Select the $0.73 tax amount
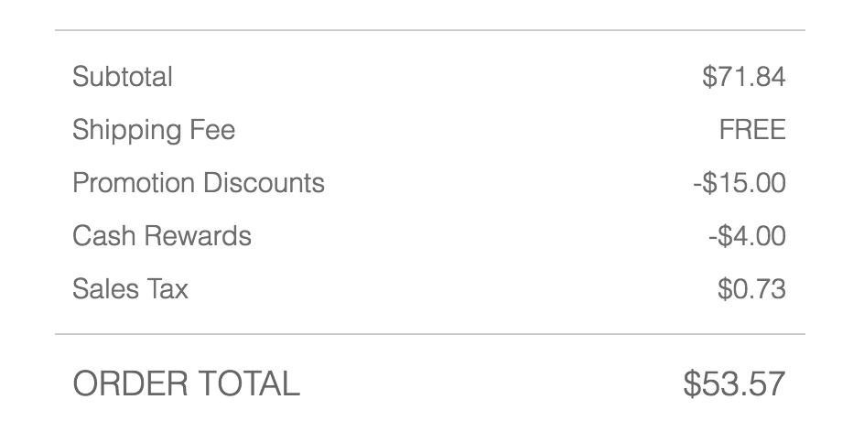 751,289
